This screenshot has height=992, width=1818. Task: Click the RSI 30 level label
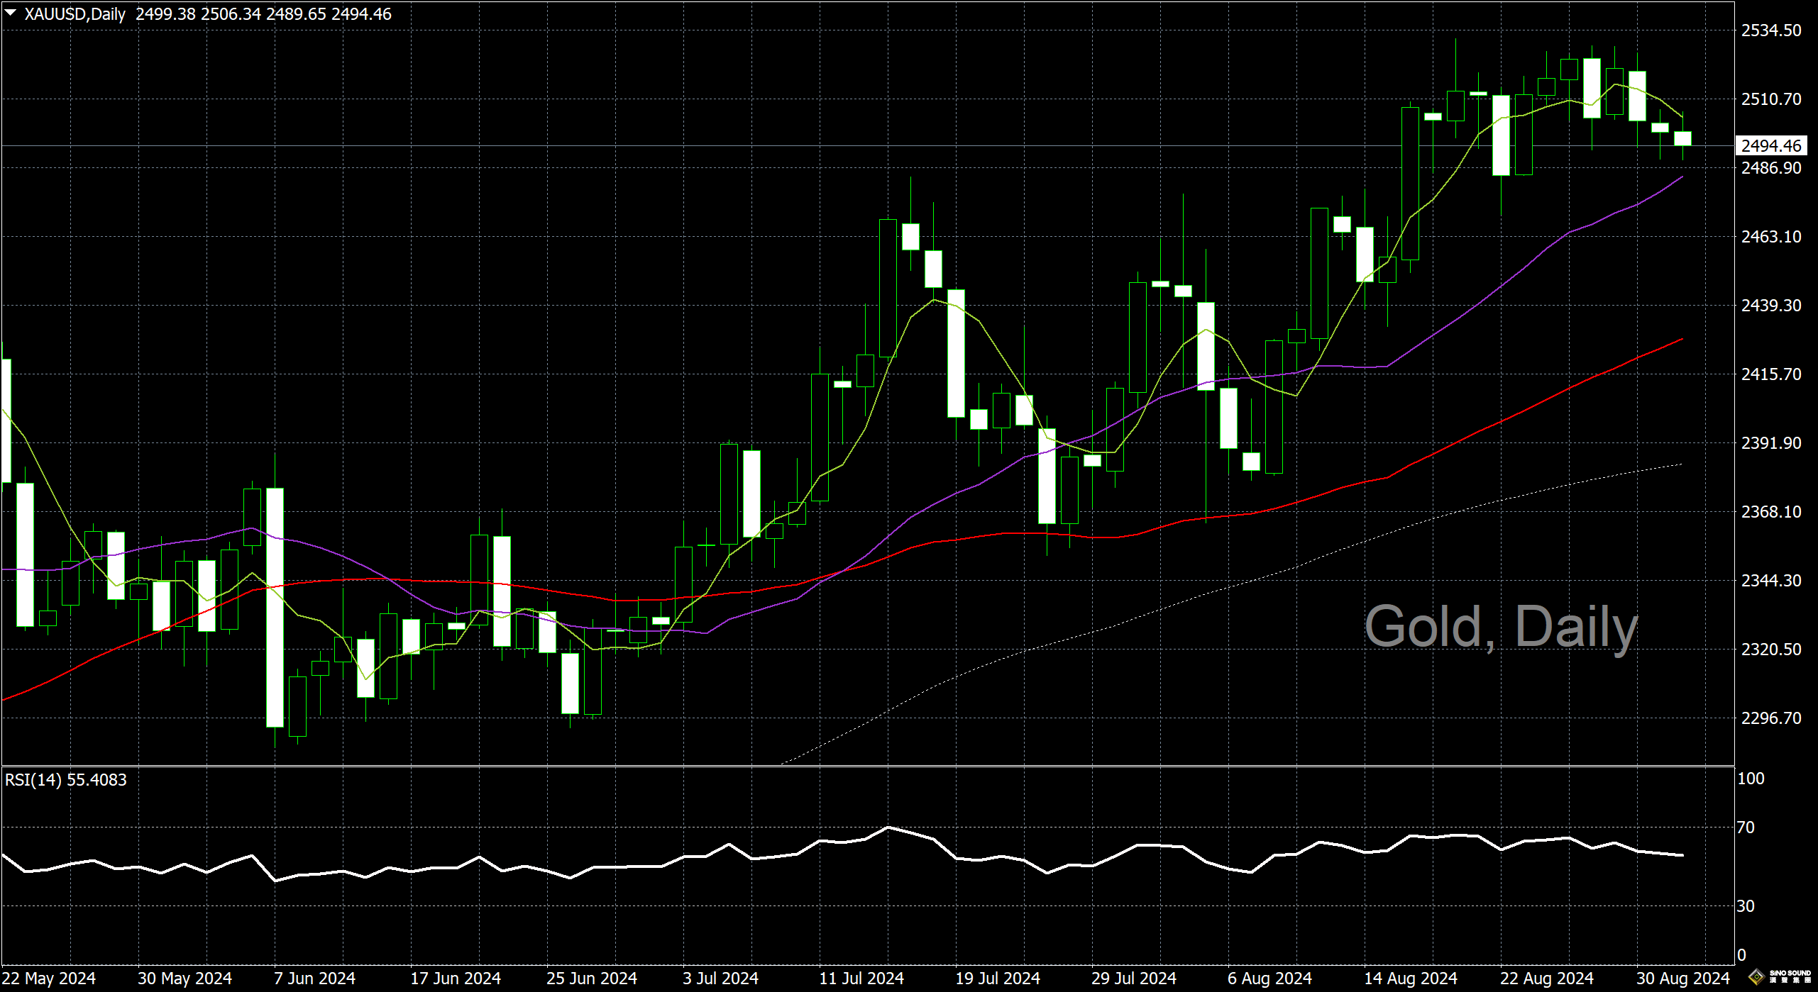click(1746, 906)
